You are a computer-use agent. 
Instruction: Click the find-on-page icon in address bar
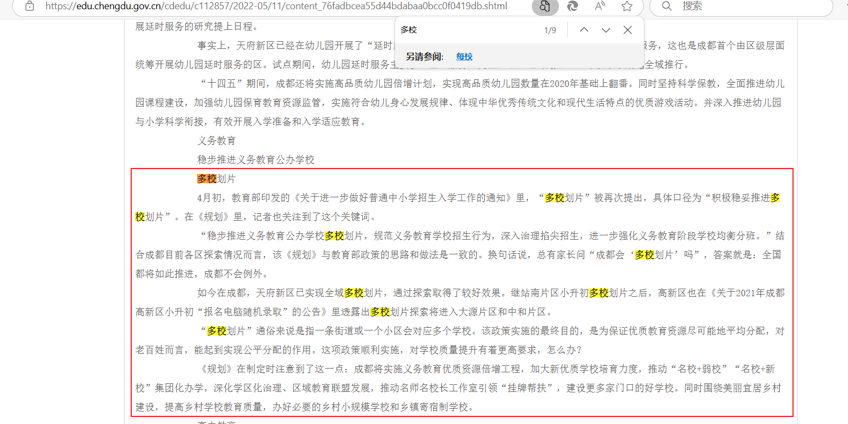tap(545, 6)
